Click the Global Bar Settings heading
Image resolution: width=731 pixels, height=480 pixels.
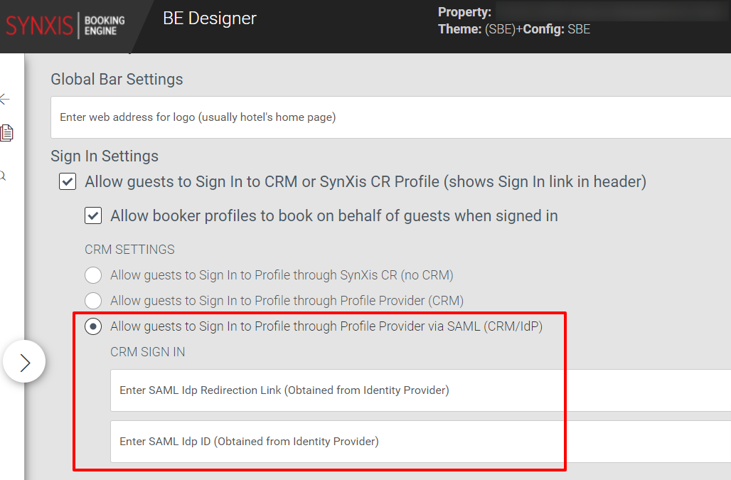tap(116, 80)
